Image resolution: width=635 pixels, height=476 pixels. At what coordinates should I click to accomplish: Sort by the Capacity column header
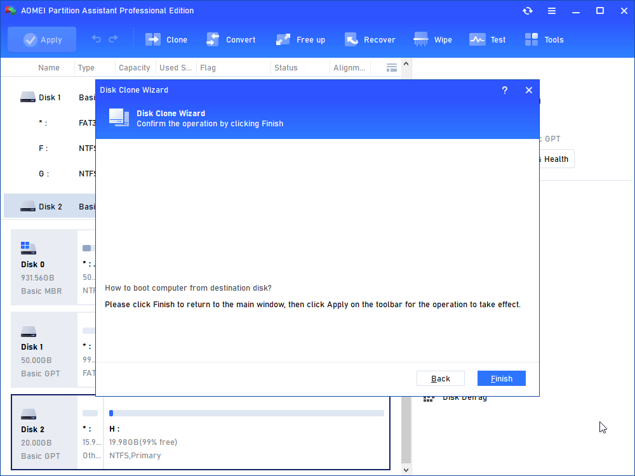[x=135, y=68]
